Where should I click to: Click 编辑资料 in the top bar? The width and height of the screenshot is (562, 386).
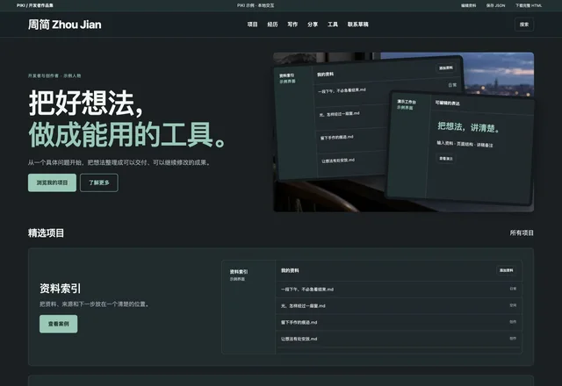coord(468,5)
